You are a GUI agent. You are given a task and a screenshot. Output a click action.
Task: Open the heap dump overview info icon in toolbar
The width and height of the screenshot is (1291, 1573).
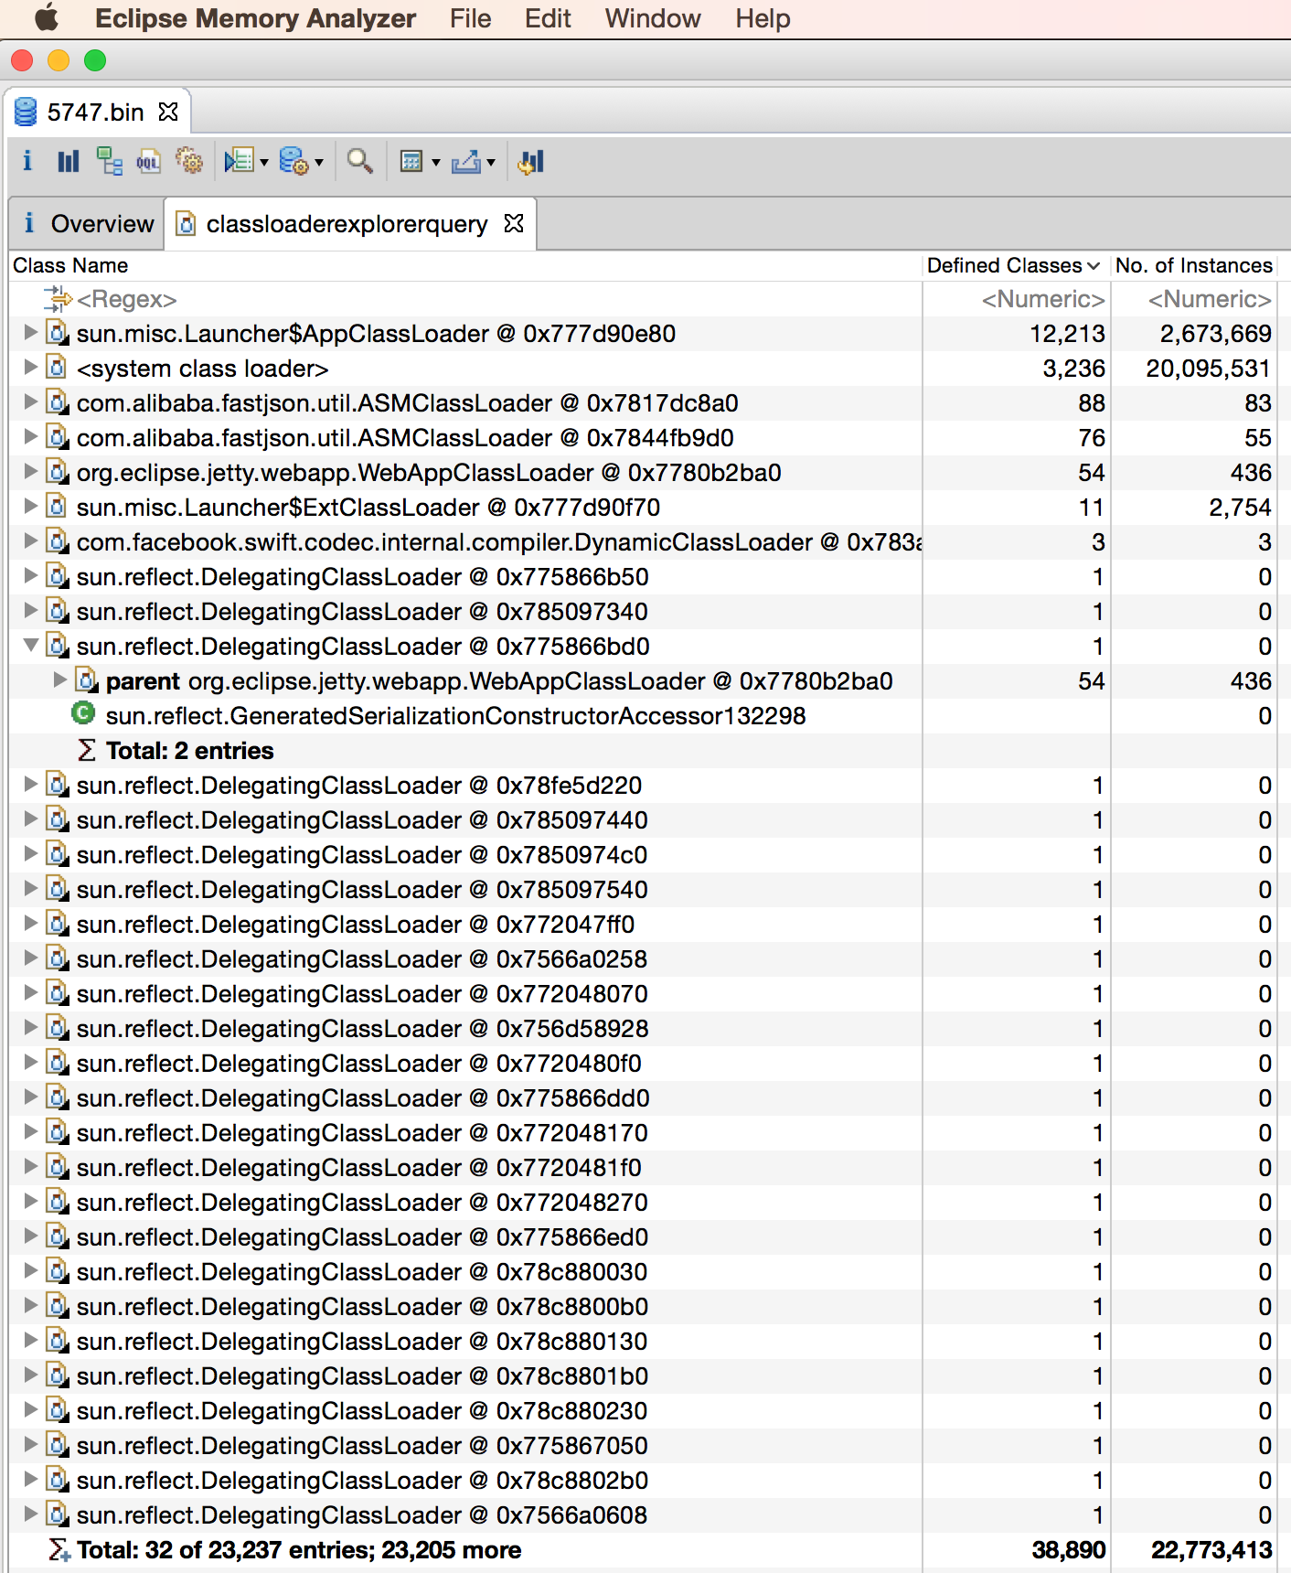click(x=27, y=162)
